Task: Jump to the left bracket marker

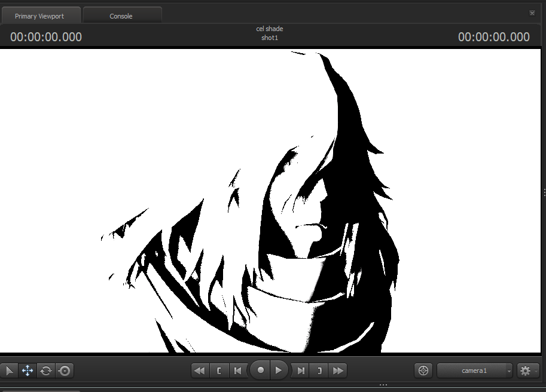Action: (219, 370)
